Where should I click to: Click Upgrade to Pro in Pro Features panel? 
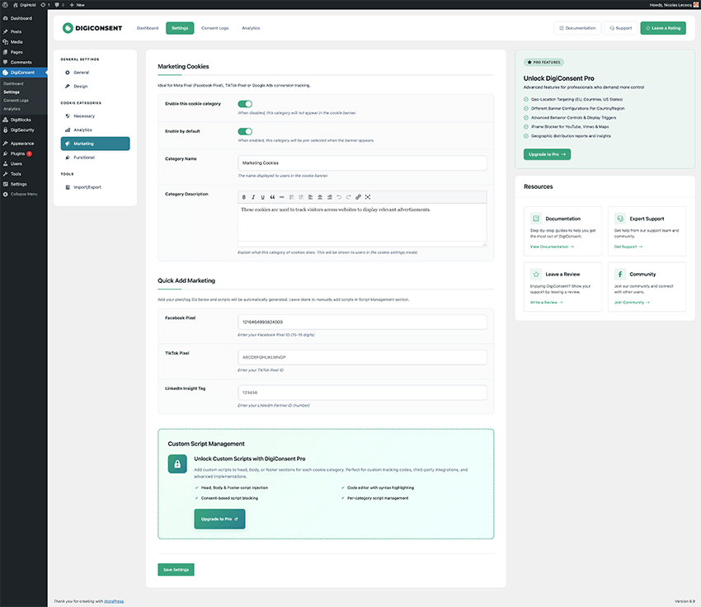(547, 153)
